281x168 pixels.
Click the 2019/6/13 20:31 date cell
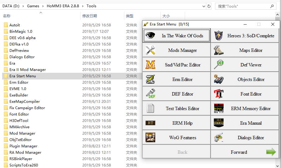pos(97,102)
